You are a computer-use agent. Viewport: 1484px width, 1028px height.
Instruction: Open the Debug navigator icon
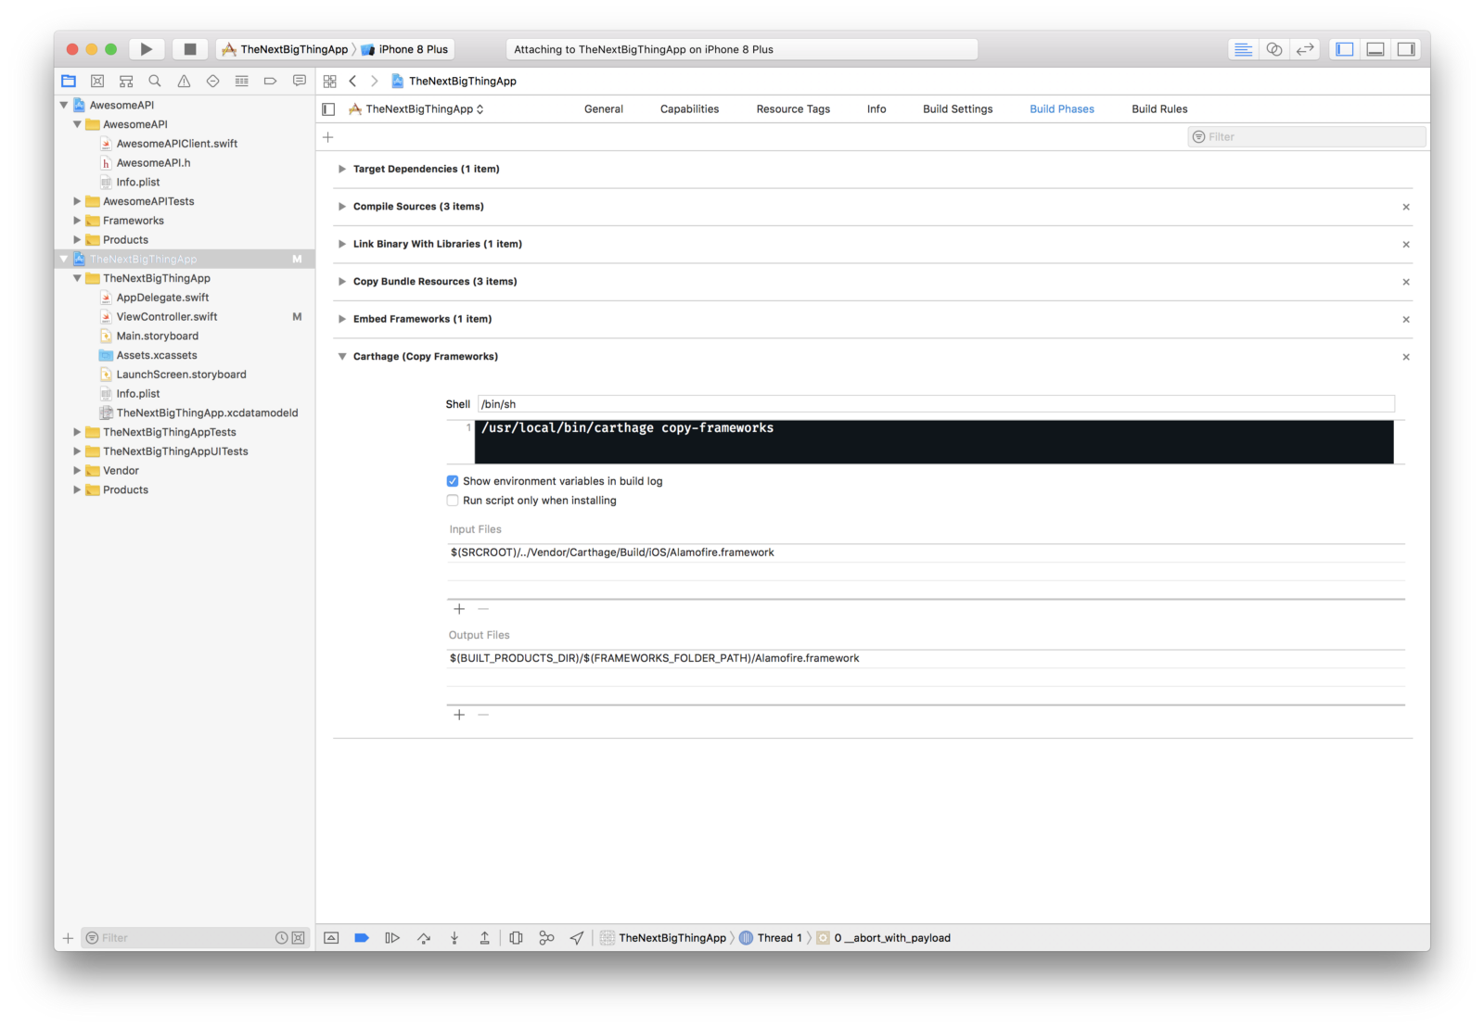[241, 81]
